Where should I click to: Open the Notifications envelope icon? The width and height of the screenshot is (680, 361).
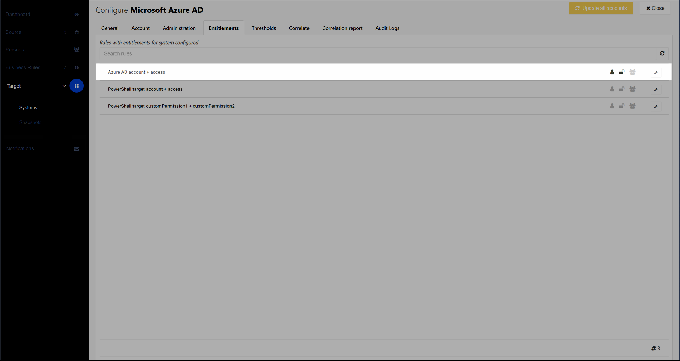pyautogui.click(x=76, y=149)
